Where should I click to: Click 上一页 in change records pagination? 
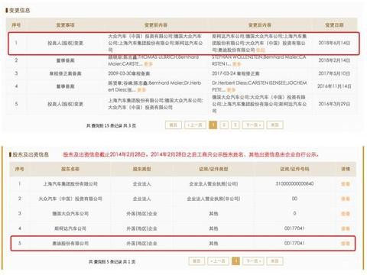[x=195, y=125]
